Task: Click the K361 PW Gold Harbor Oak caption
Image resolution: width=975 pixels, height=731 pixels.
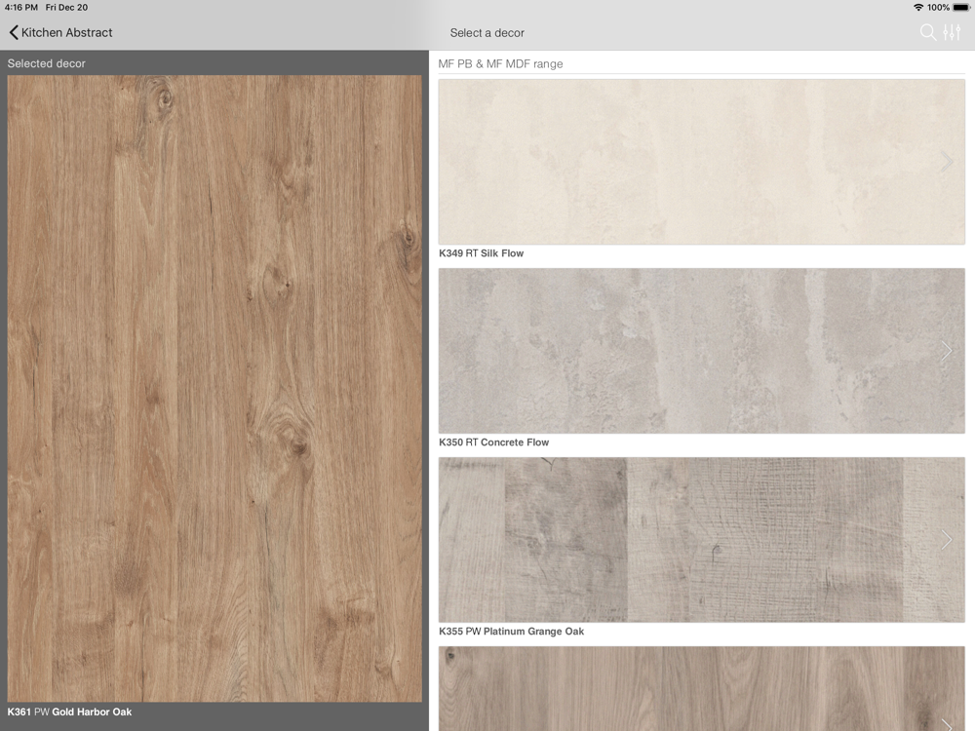Action: [x=69, y=712]
